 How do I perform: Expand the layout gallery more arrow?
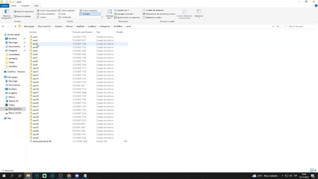(x=102, y=17)
